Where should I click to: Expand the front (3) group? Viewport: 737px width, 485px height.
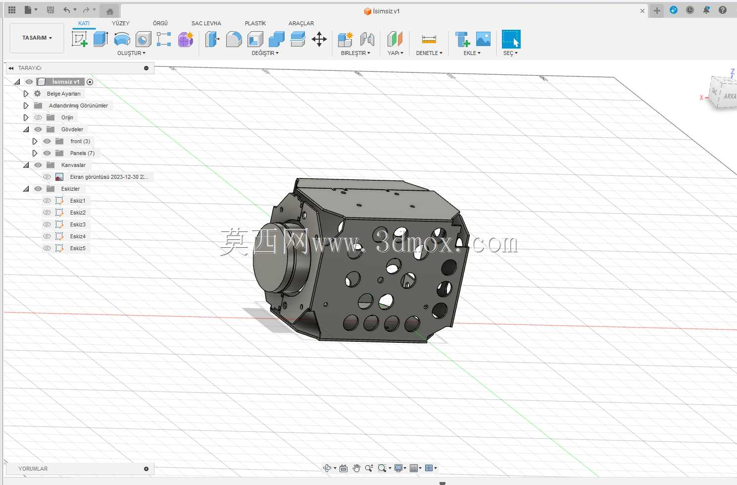[35, 141]
